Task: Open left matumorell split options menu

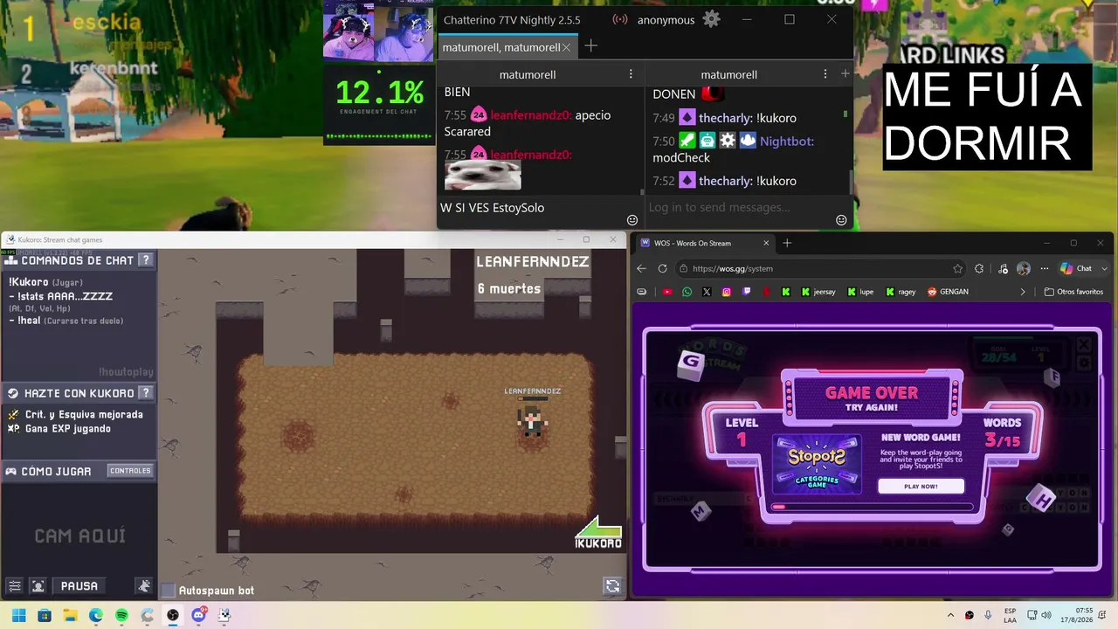Action: point(631,74)
